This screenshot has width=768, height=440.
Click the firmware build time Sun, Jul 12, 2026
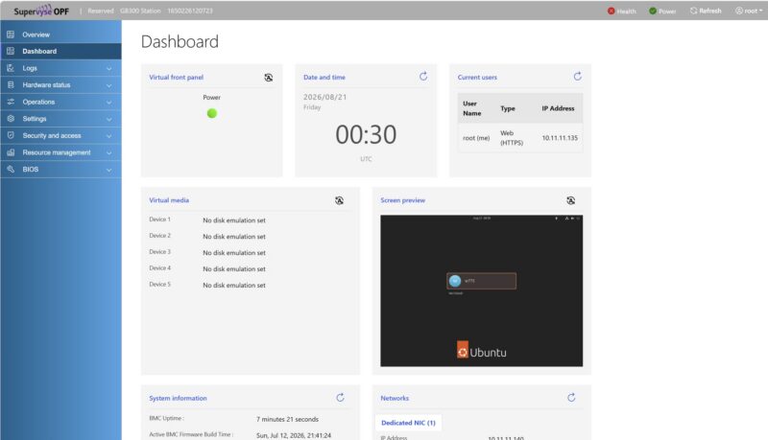[x=294, y=435]
